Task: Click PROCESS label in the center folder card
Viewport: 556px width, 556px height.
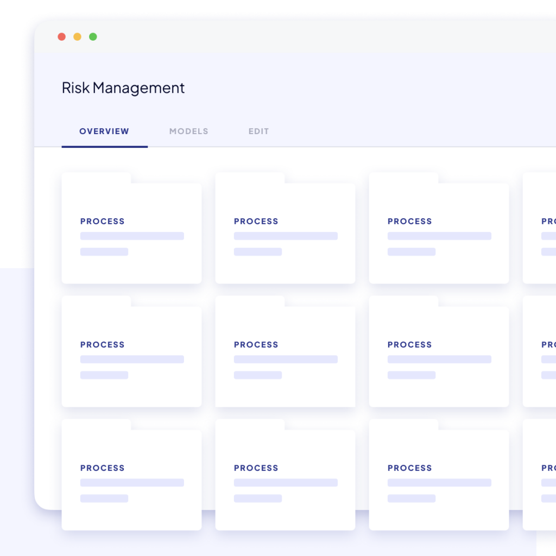Action: click(256, 345)
